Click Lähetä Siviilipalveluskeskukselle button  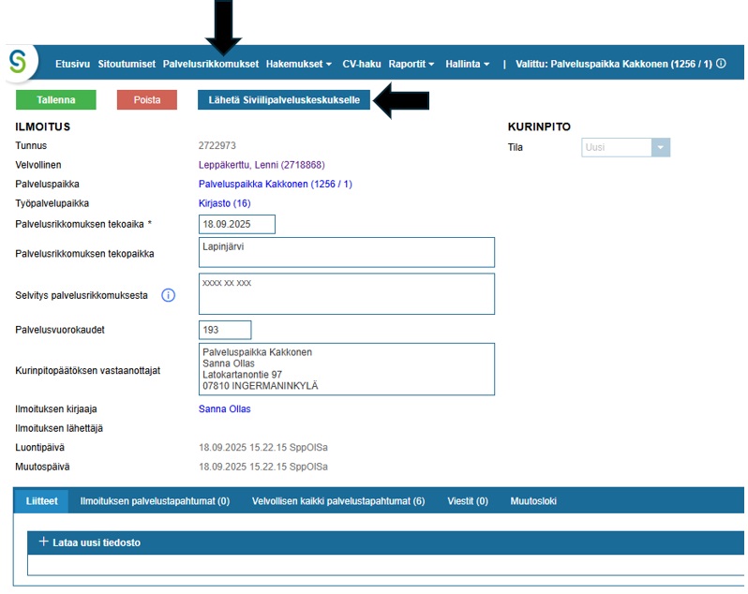pyautogui.click(x=284, y=100)
